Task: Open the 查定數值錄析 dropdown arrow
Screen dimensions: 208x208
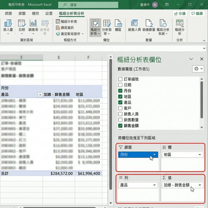Action: click(x=83, y=34)
